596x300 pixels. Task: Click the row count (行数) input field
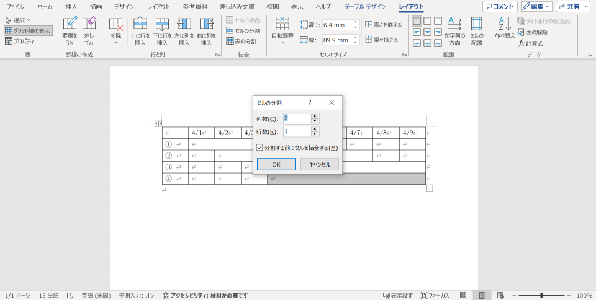point(297,131)
